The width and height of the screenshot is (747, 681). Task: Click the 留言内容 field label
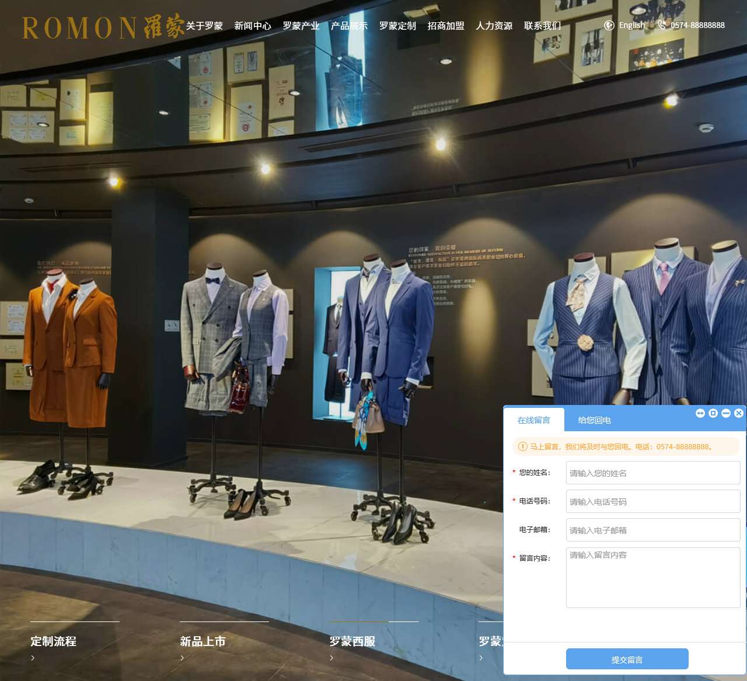point(535,558)
